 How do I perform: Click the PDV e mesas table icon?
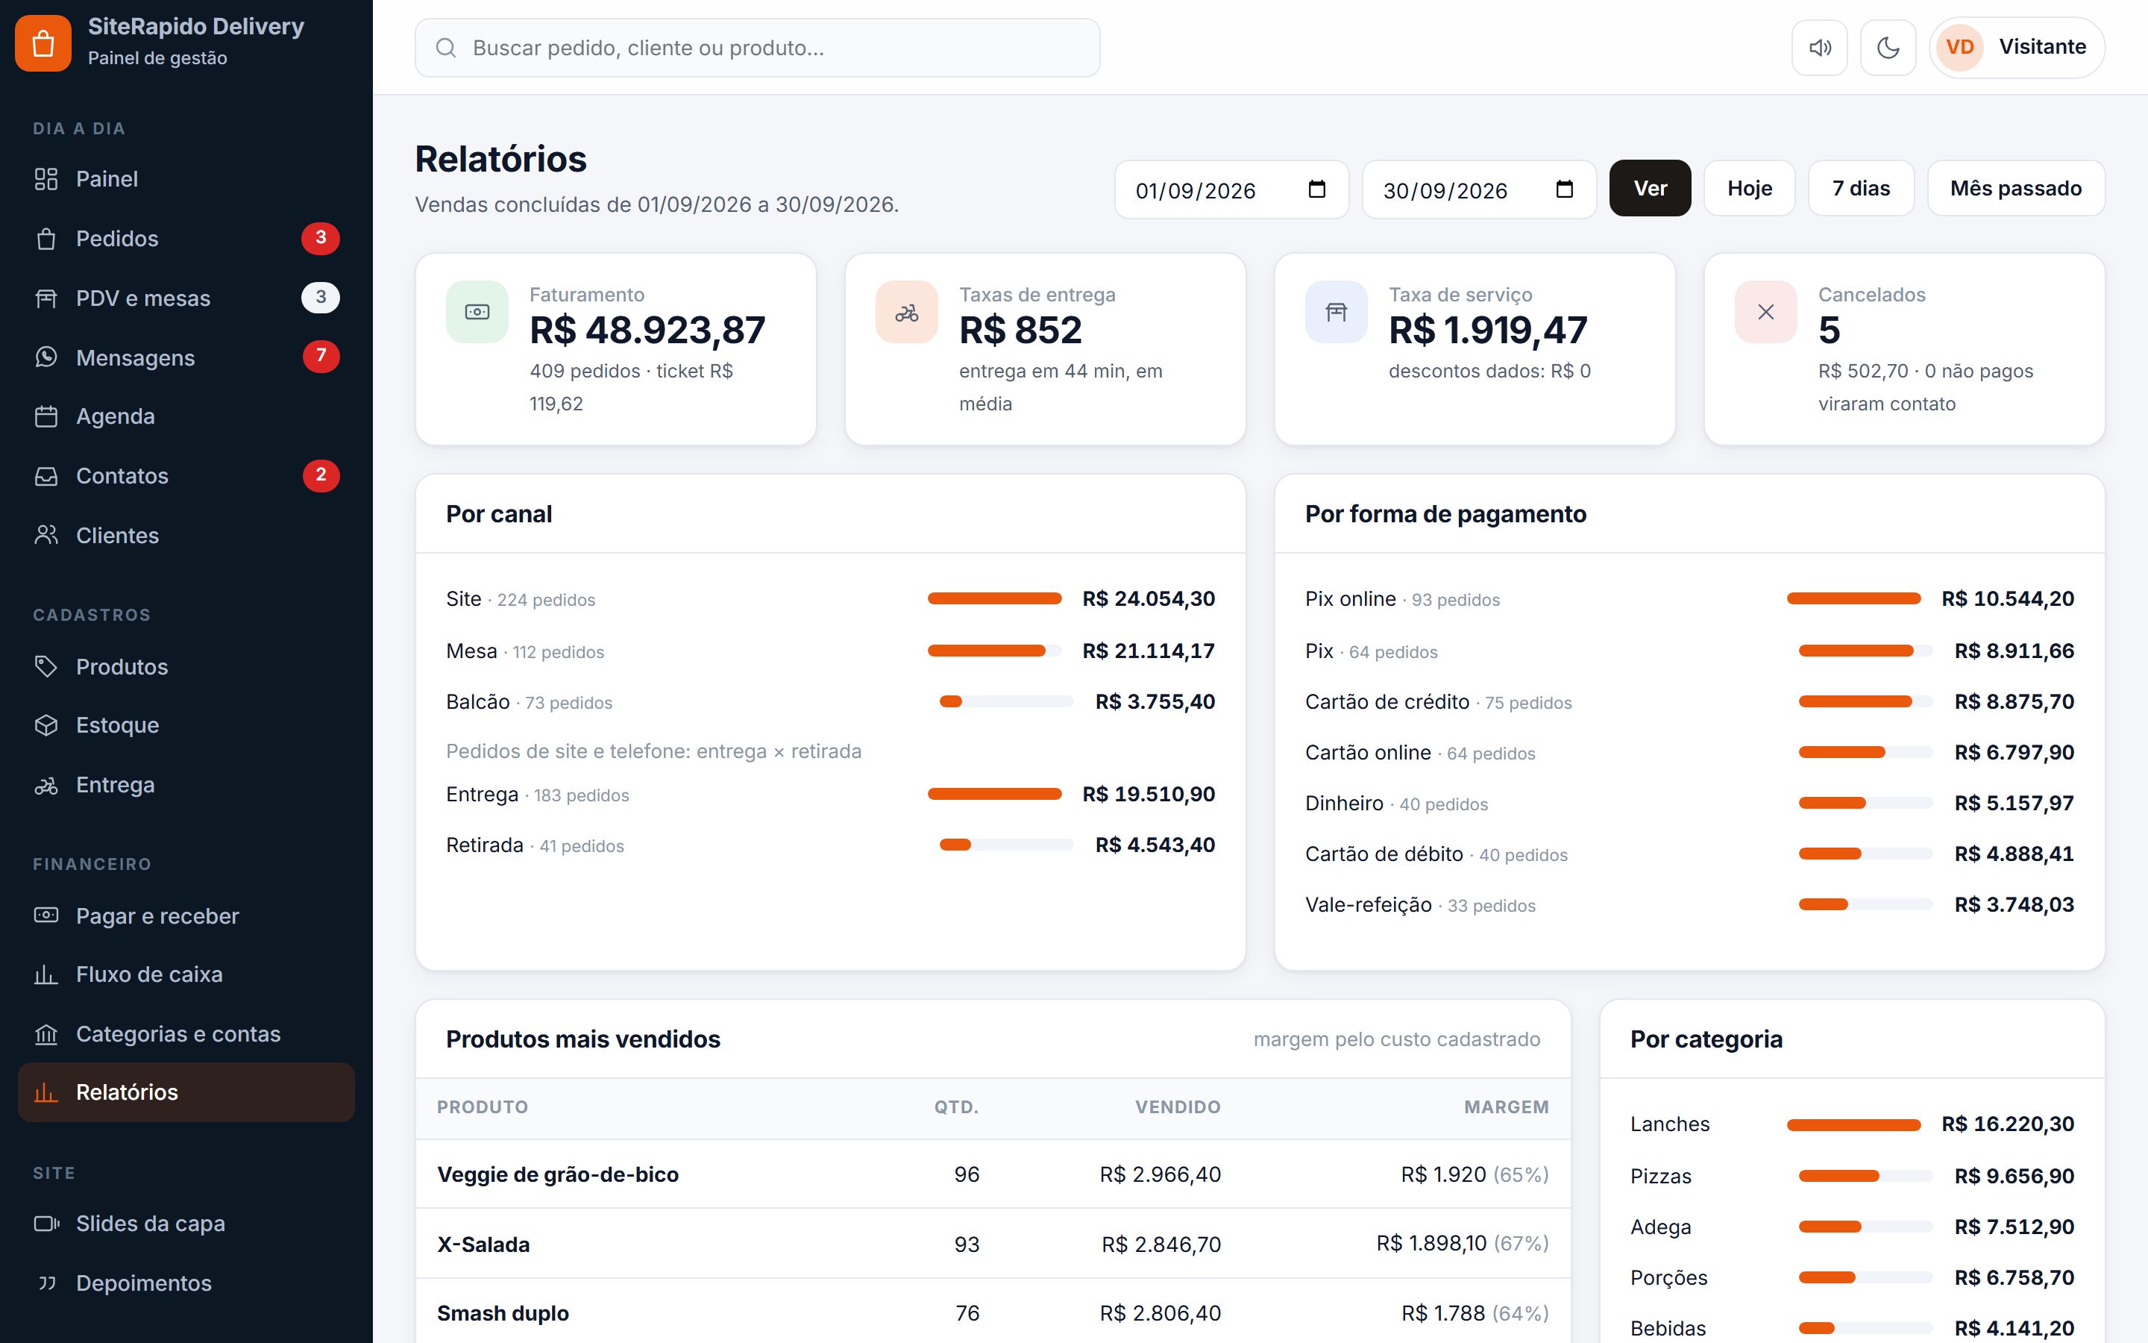click(x=46, y=298)
